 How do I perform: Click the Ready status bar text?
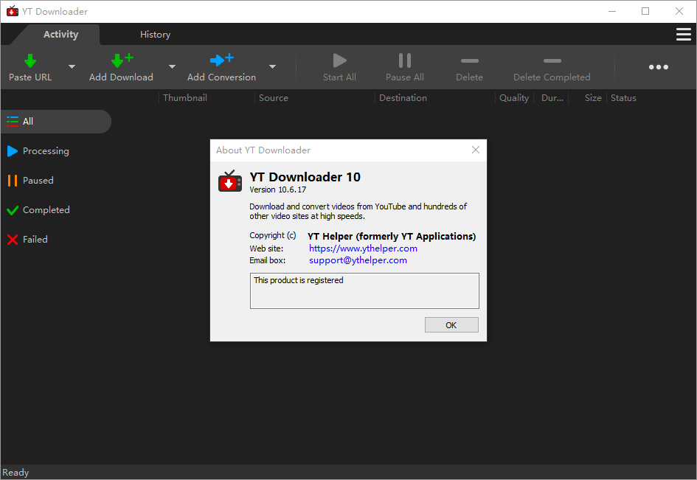[15, 473]
